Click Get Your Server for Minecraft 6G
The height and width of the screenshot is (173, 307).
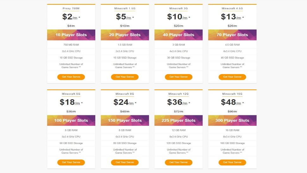click(71, 162)
